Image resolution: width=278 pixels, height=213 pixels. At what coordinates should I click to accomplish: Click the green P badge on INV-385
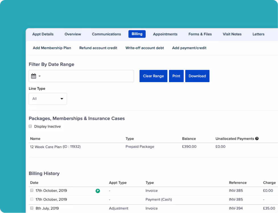pos(98,191)
